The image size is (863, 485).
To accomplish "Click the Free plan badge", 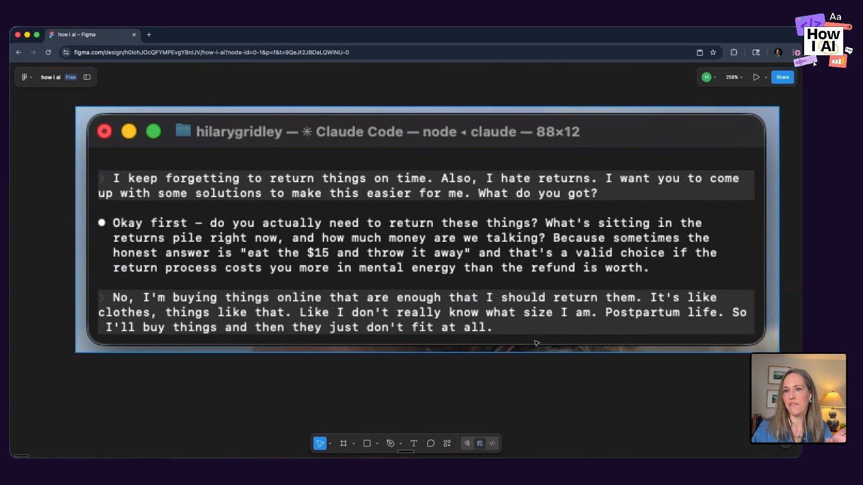I will [71, 77].
